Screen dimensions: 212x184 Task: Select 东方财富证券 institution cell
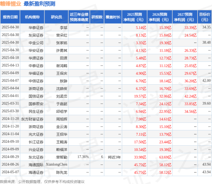coord(32,119)
